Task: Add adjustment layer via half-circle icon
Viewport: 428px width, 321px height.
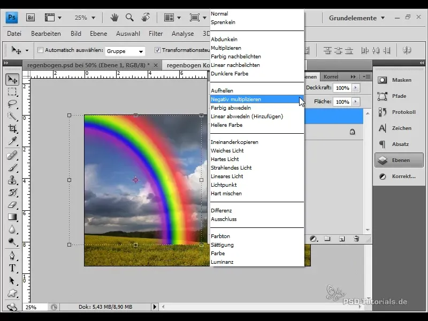Action: coord(314,239)
